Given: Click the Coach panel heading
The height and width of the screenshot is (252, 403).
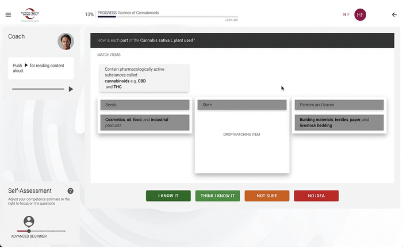Looking at the screenshot, I should (17, 36).
